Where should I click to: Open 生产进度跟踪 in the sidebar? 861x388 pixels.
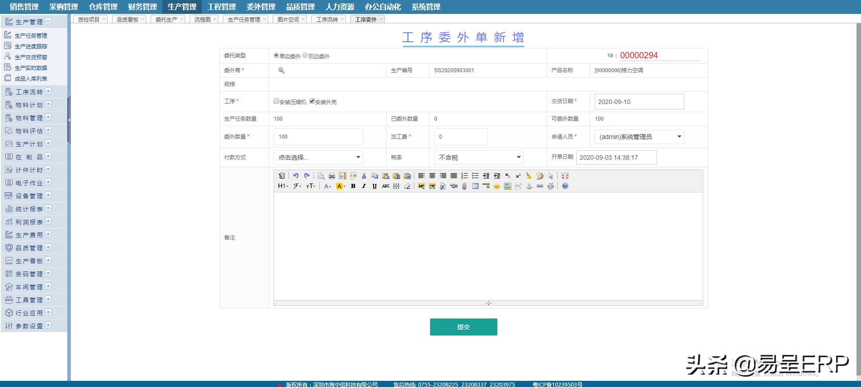tap(30, 46)
